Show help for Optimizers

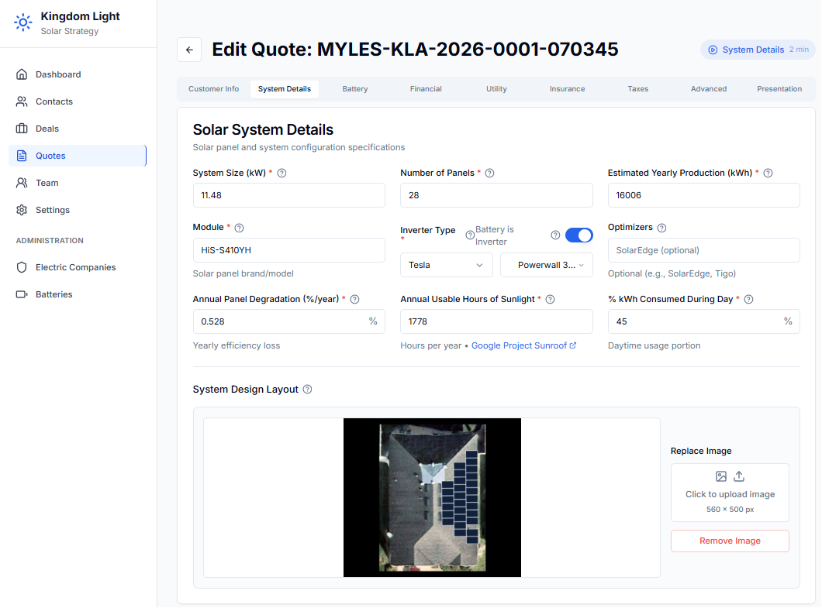661,228
